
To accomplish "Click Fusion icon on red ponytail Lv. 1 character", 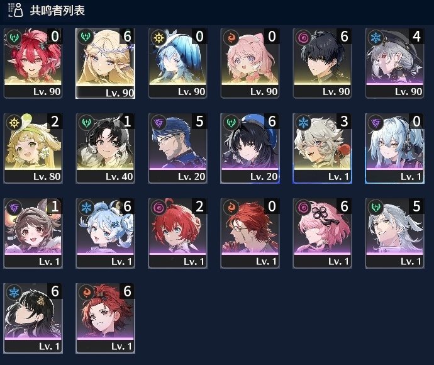I will tap(86, 293).
